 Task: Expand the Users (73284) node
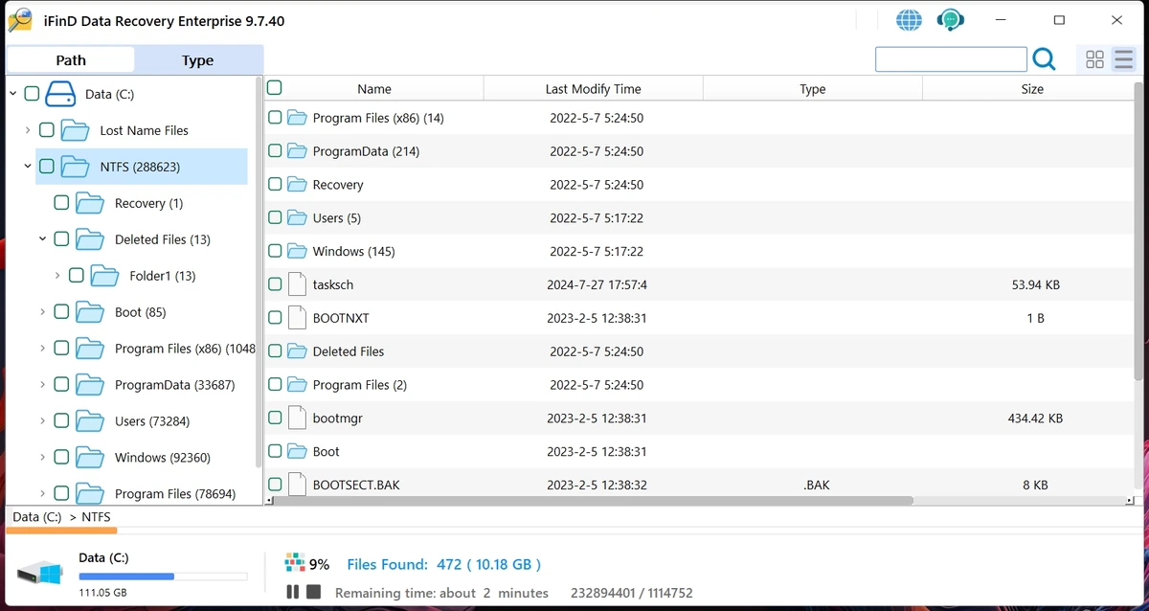pyautogui.click(x=42, y=421)
